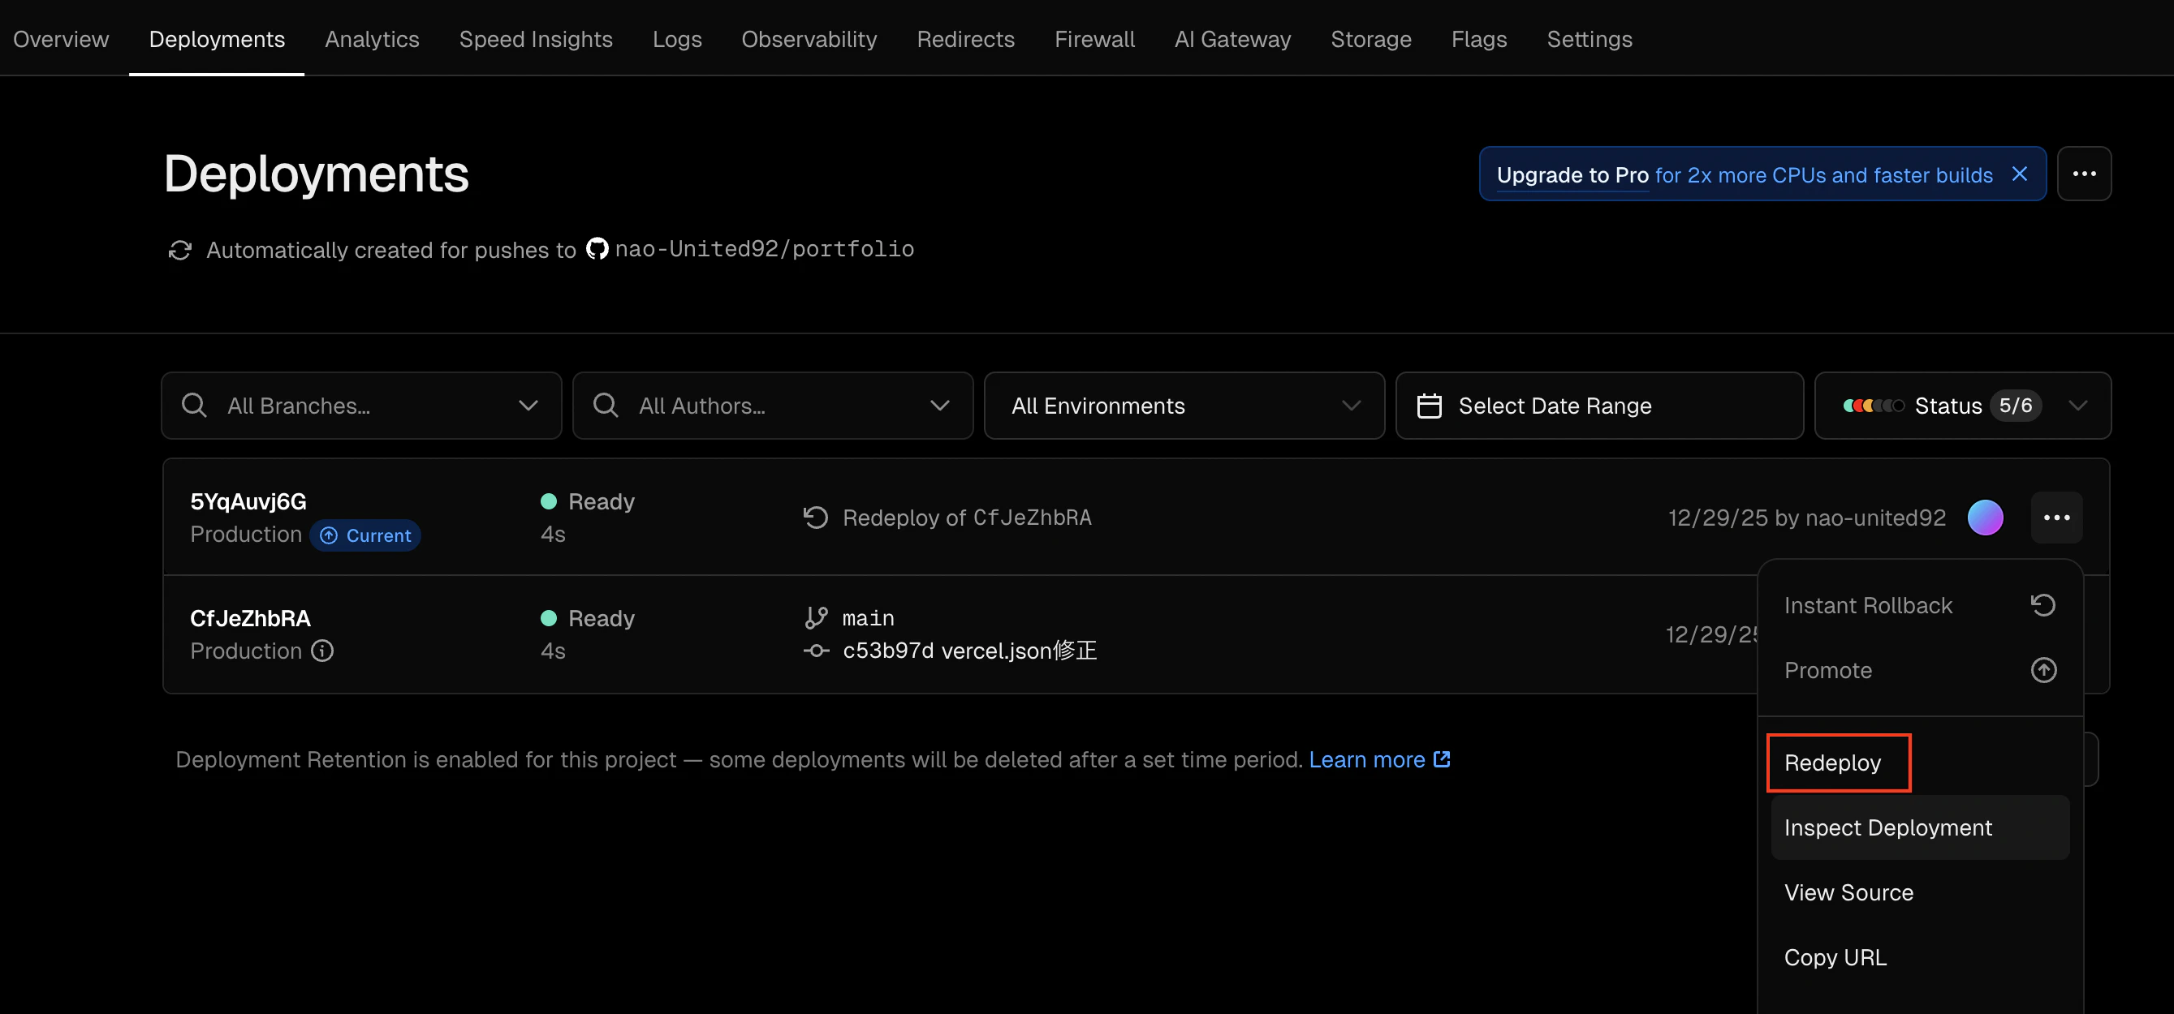
Task: Open the Select Date Range picker
Action: click(x=1599, y=406)
